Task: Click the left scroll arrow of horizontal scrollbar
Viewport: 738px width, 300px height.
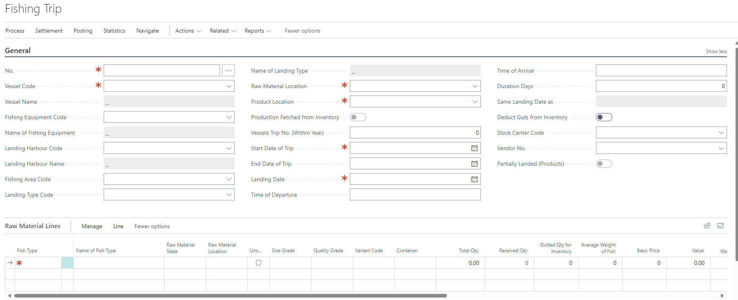Action: pyautogui.click(x=9, y=296)
